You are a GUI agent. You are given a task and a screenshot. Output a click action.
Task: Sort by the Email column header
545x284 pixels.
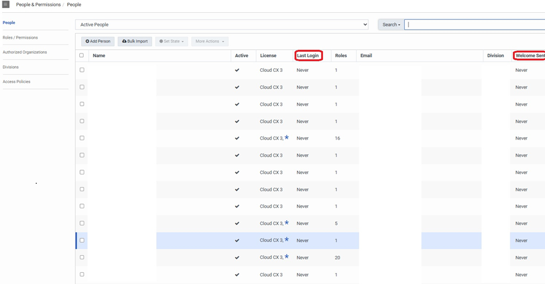tap(366, 55)
